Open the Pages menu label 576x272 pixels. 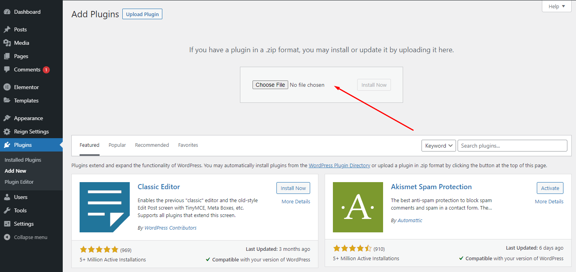[x=21, y=56]
